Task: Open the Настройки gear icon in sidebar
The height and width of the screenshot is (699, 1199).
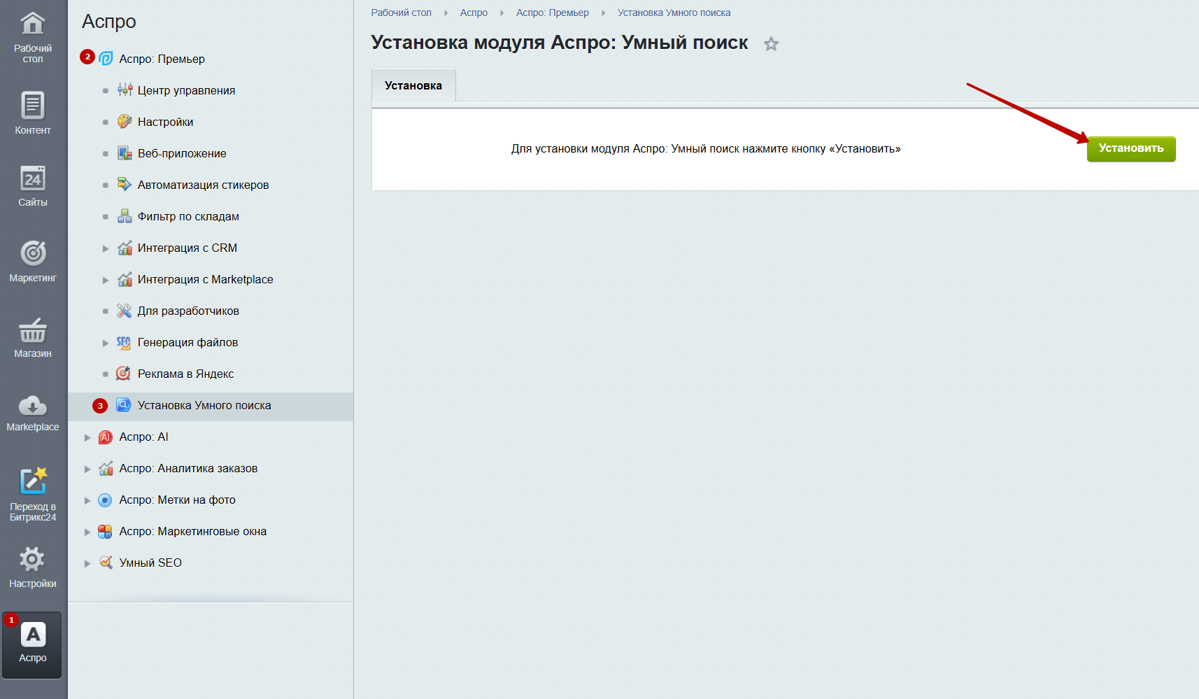Action: 32,559
